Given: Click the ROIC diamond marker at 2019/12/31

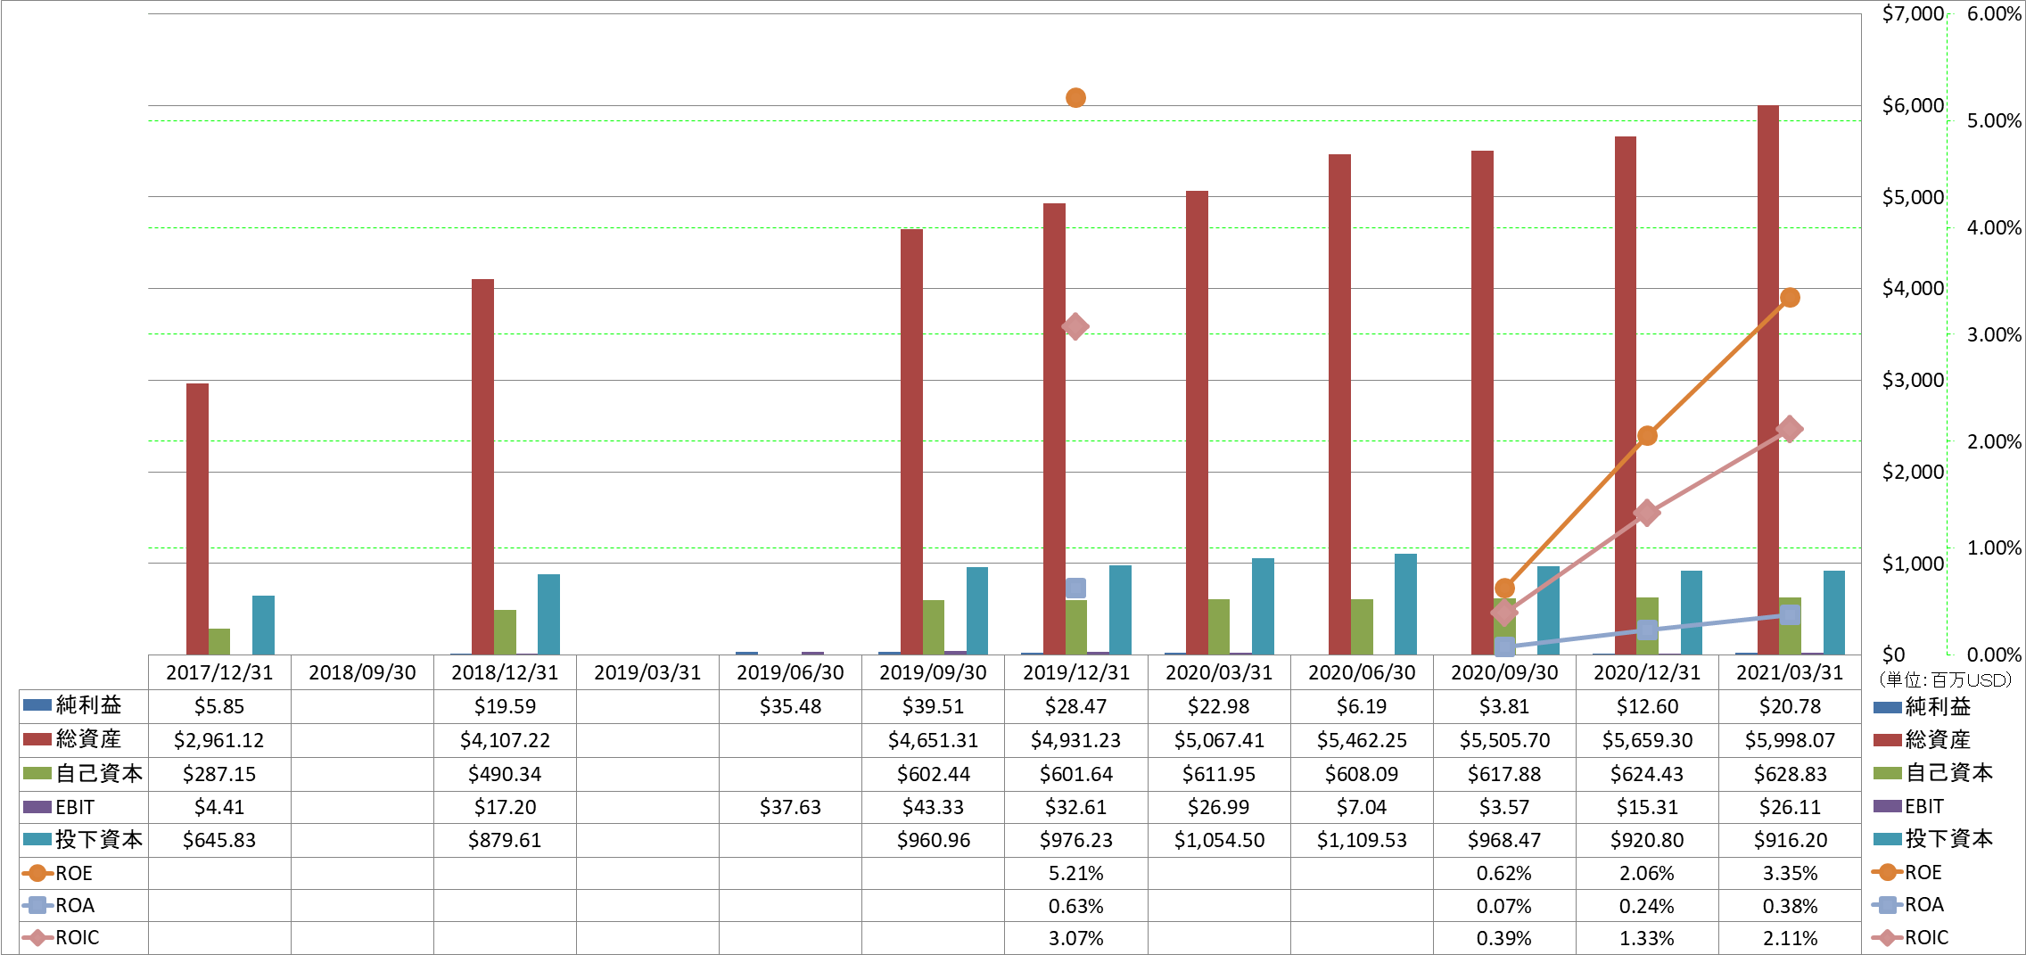Looking at the screenshot, I should tap(1075, 326).
